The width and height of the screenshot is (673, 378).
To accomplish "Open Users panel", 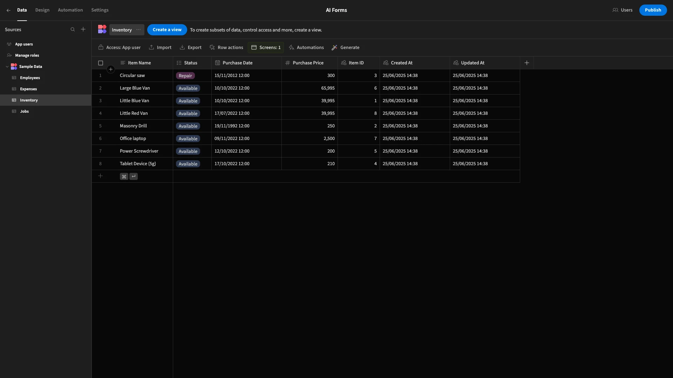I will coord(623,10).
